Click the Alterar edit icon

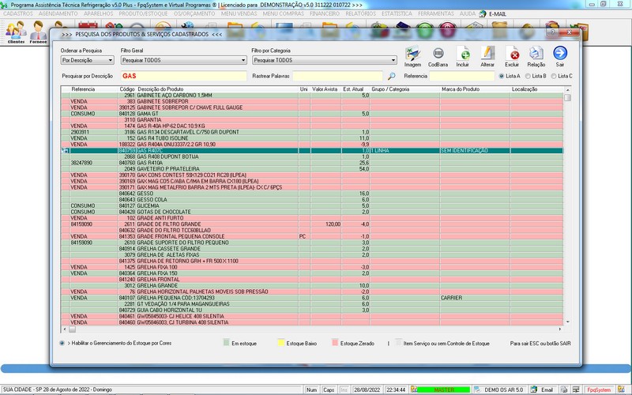[x=487, y=55]
